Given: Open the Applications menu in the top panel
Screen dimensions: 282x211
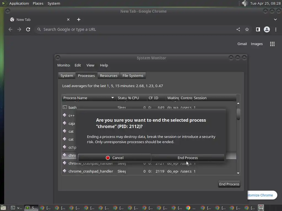Looking at the screenshot, I should point(19,3).
